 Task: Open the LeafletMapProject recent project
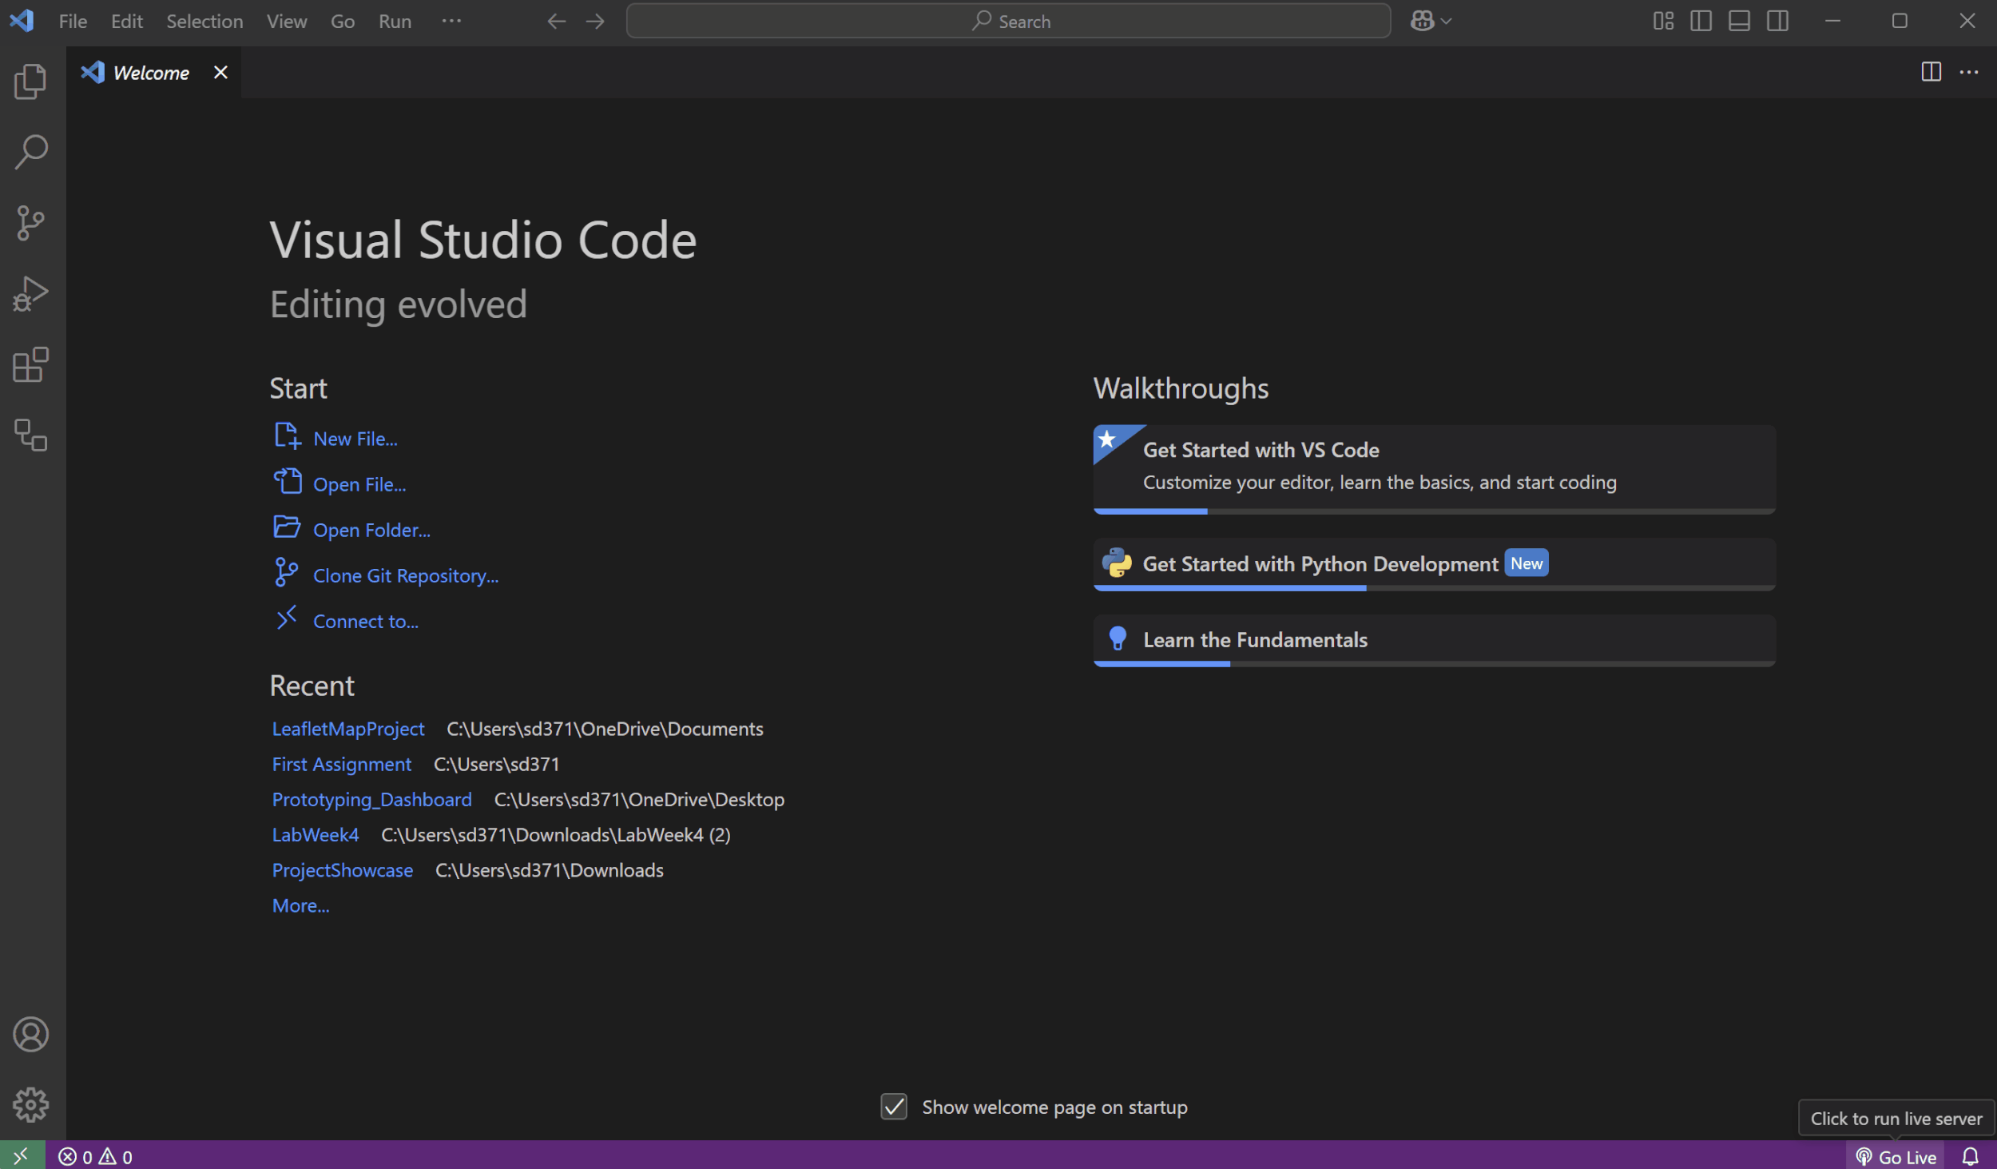(x=347, y=728)
